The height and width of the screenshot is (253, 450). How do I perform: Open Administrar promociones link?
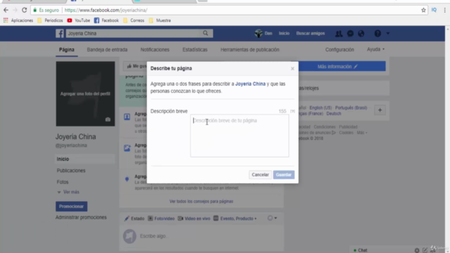point(81,217)
